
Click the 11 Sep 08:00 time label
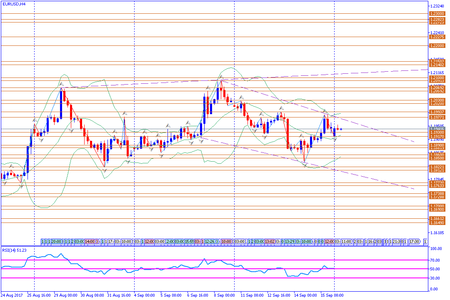tap(252, 295)
